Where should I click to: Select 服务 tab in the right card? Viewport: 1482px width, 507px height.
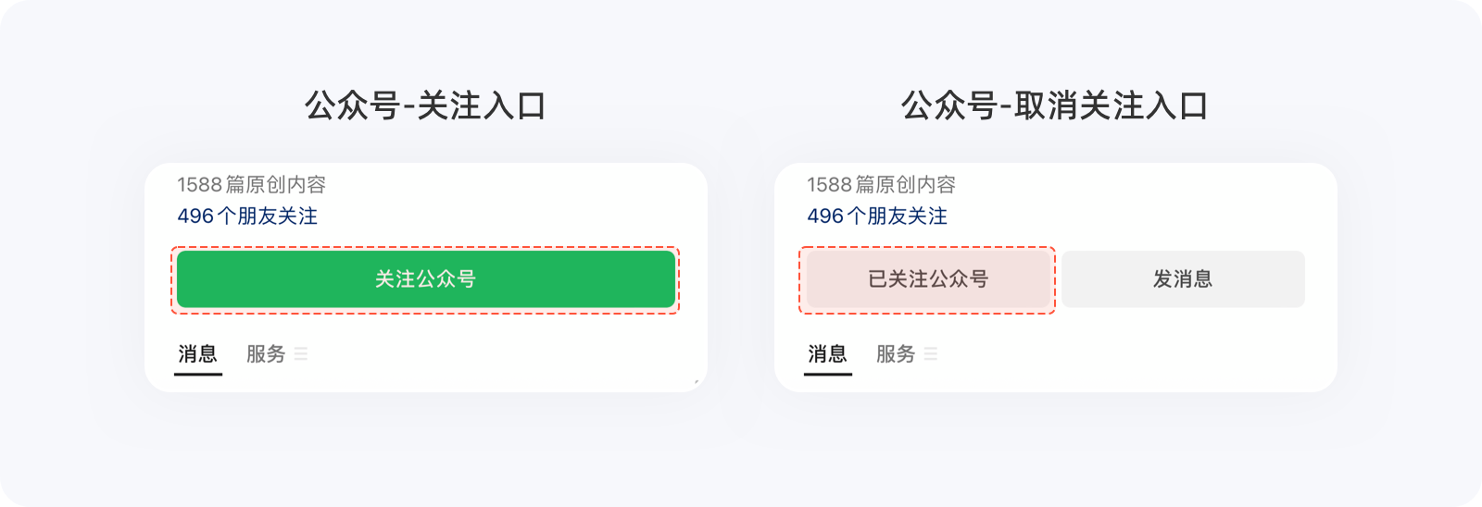coord(896,353)
